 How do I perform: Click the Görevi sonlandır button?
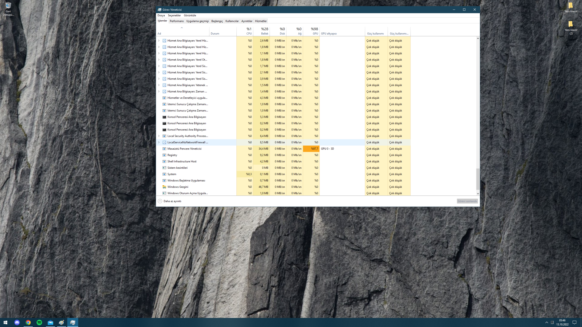coord(467,201)
